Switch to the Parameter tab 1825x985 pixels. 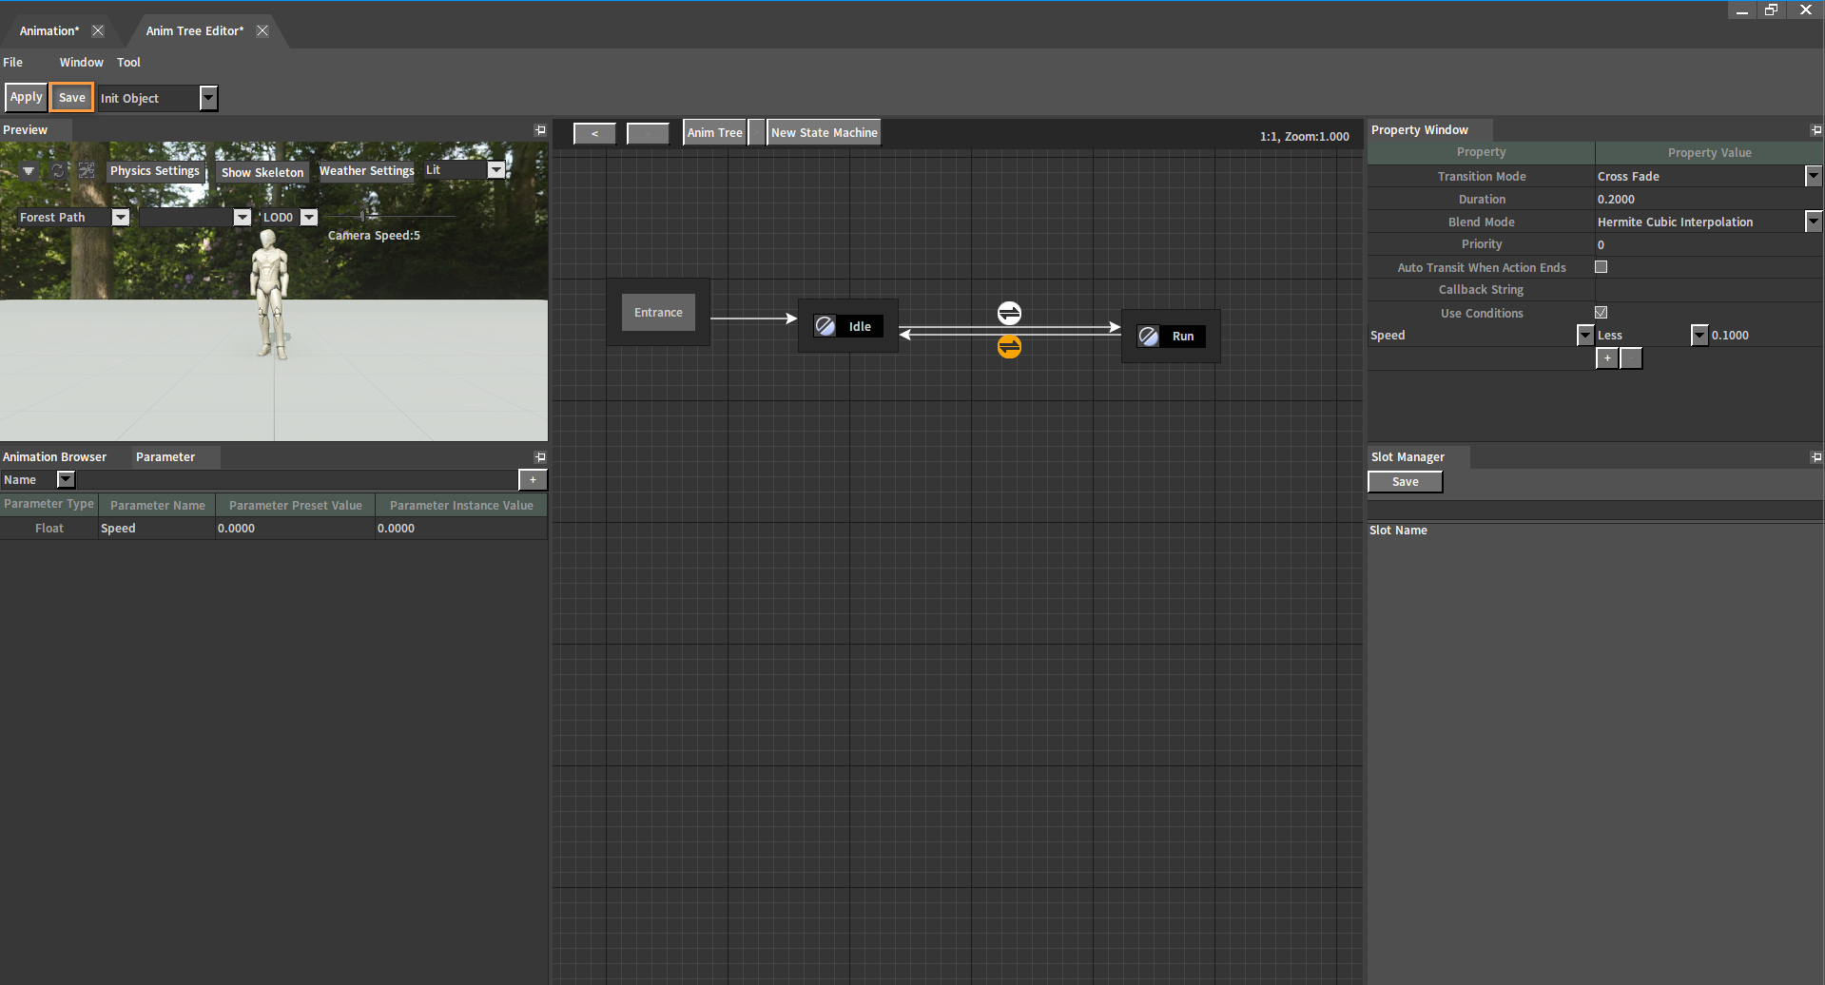click(165, 457)
